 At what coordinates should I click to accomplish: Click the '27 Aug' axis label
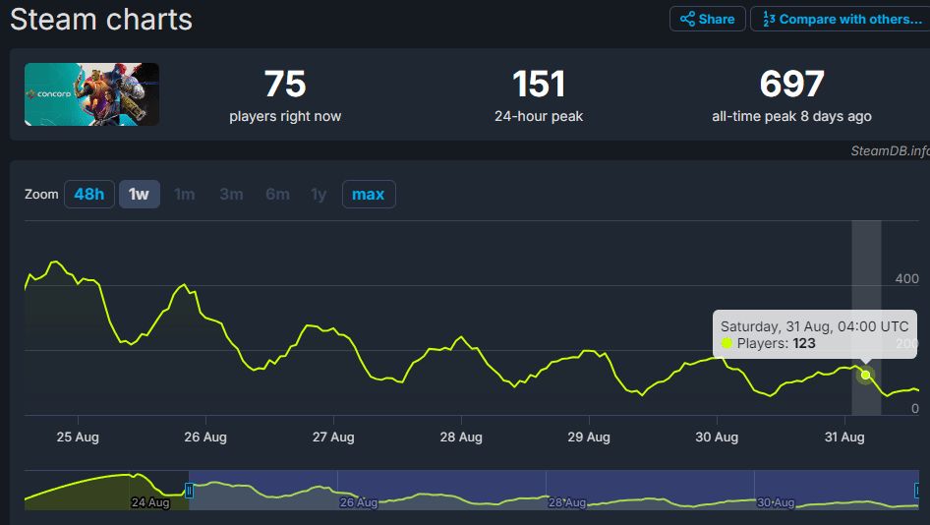[333, 437]
